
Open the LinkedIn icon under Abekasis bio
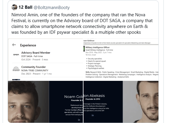(x=93, y=115)
